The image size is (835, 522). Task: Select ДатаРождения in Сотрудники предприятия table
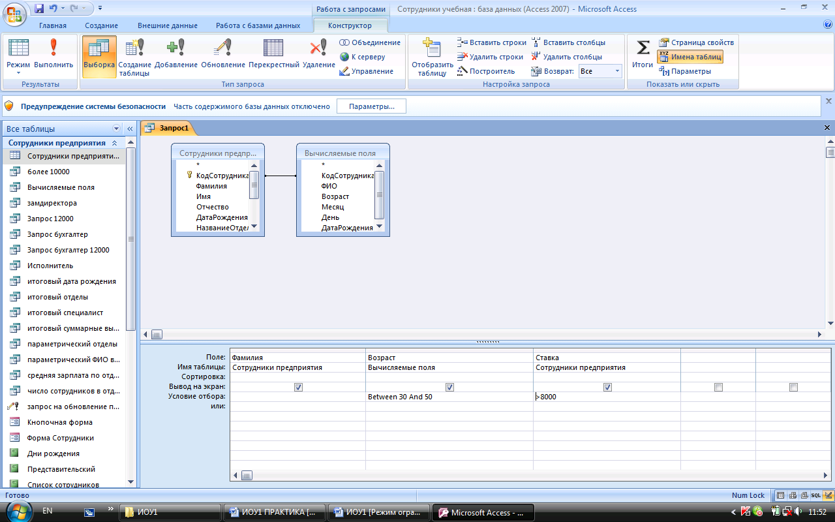click(x=222, y=217)
